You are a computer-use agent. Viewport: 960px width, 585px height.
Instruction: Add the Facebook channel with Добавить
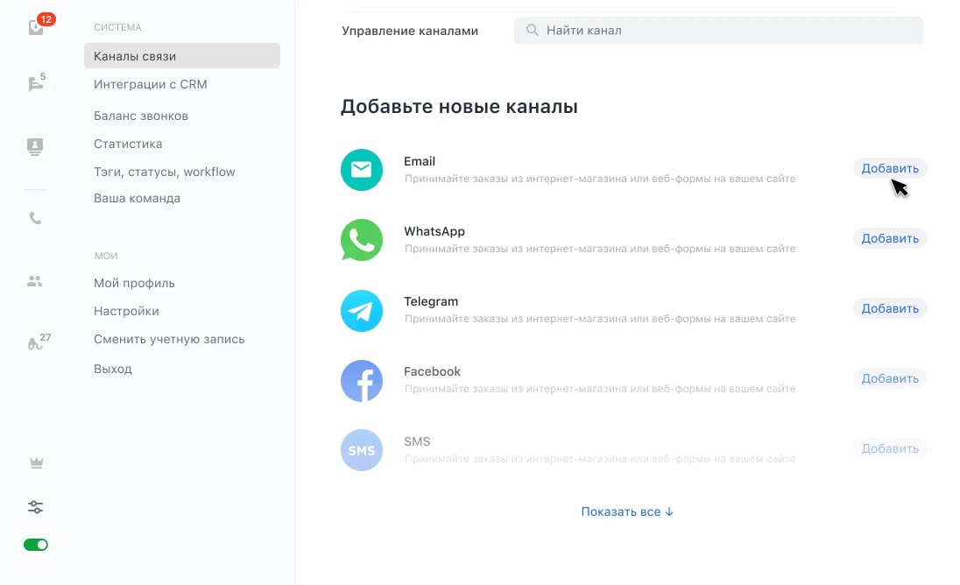[x=890, y=379]
